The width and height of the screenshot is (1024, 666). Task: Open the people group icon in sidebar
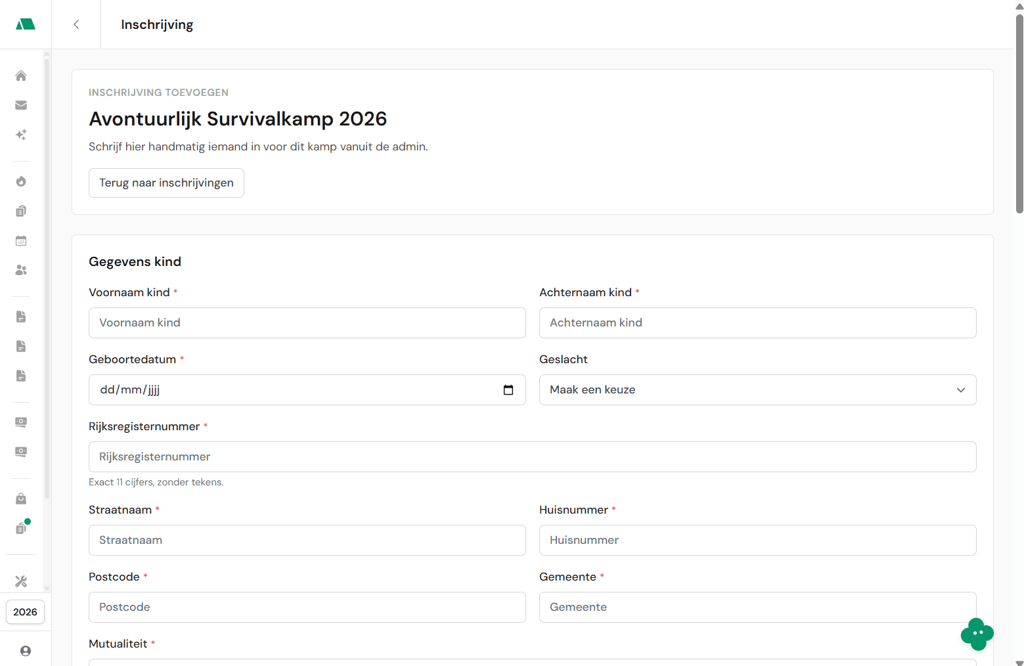click(x=21, y=270)
